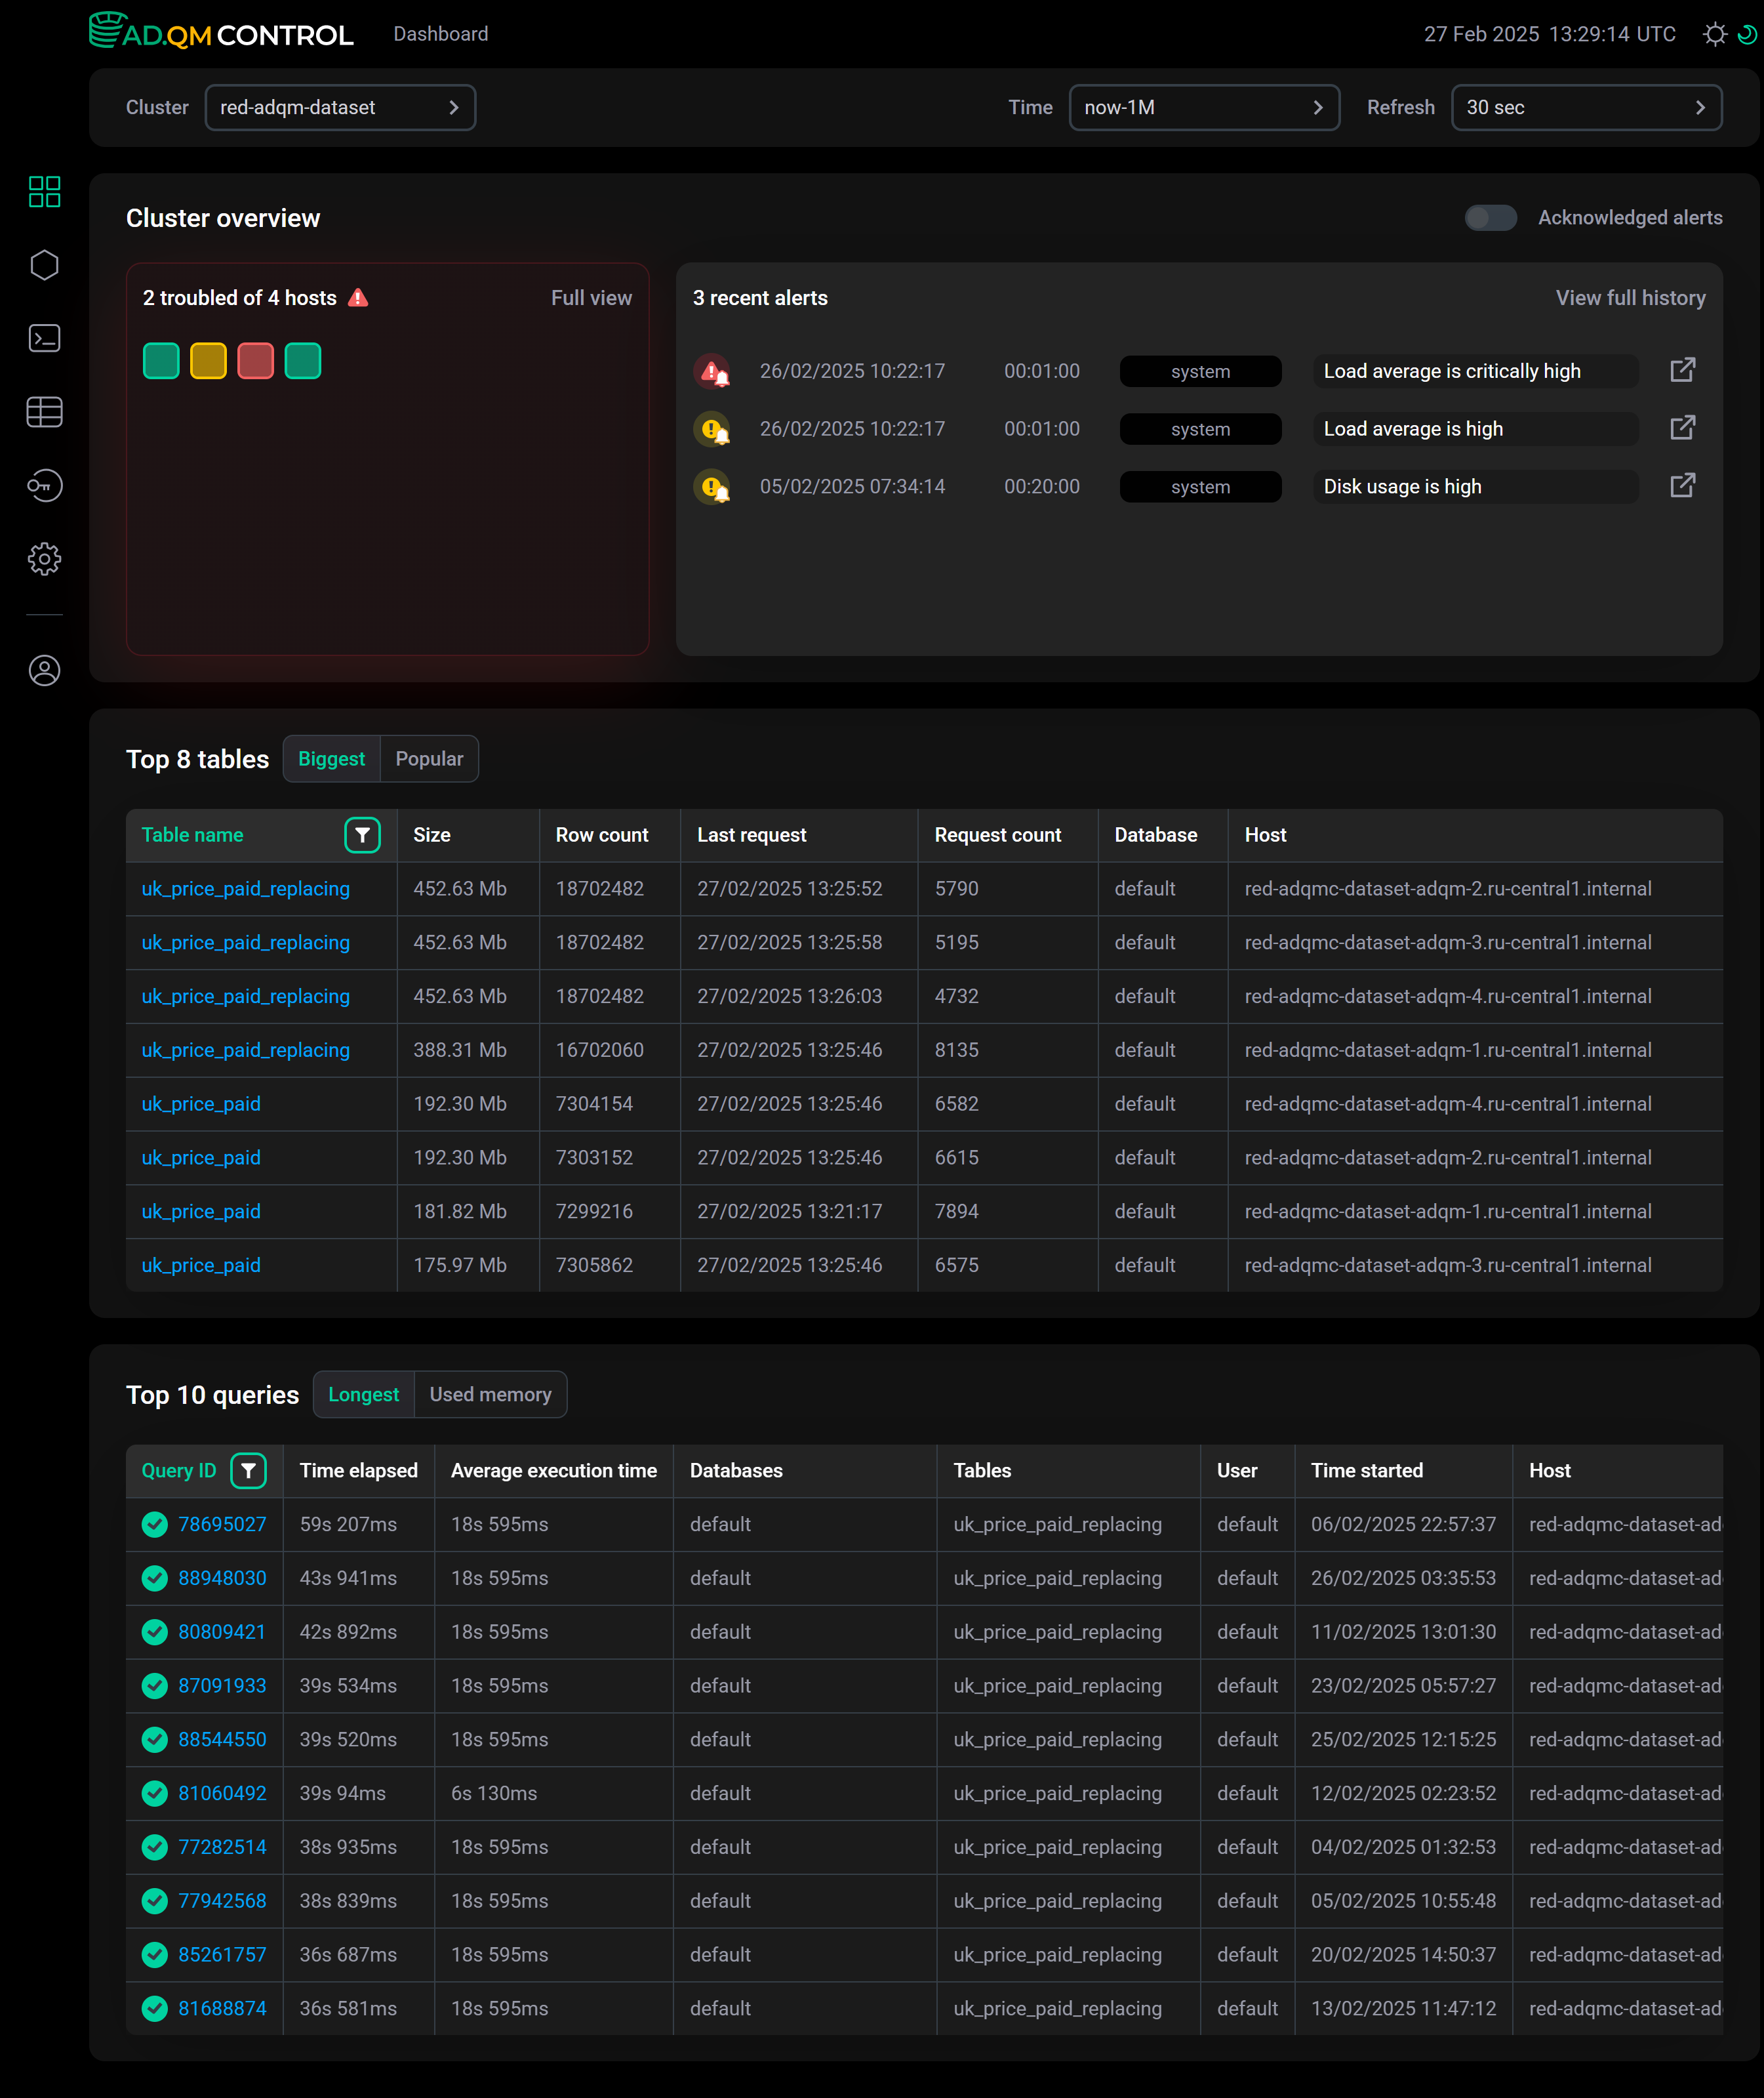Select the hexagon cluster icon in sidebar

pos(44,264)
